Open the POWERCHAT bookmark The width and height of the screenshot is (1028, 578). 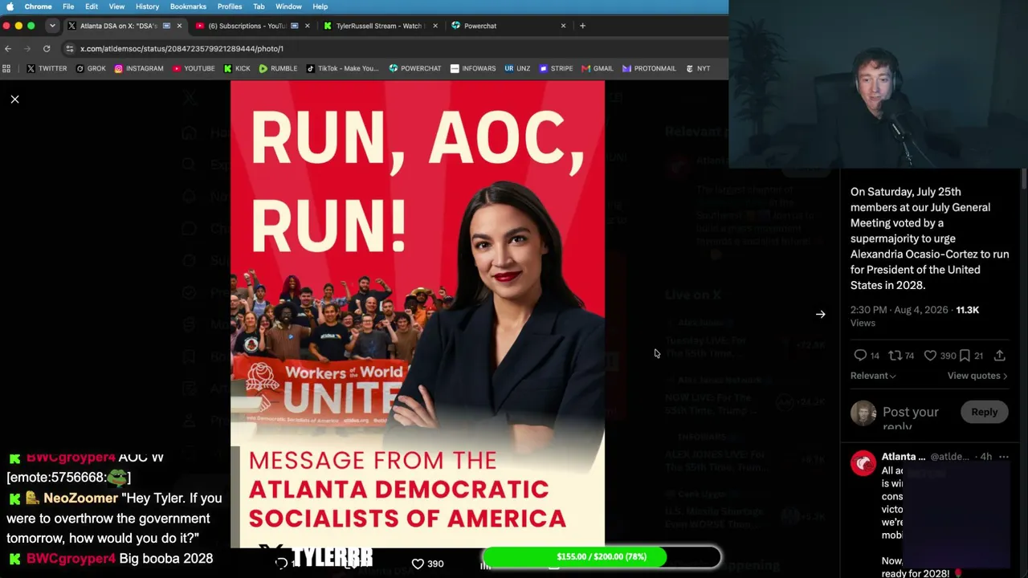pyautogui.click(x=415, y=68)
